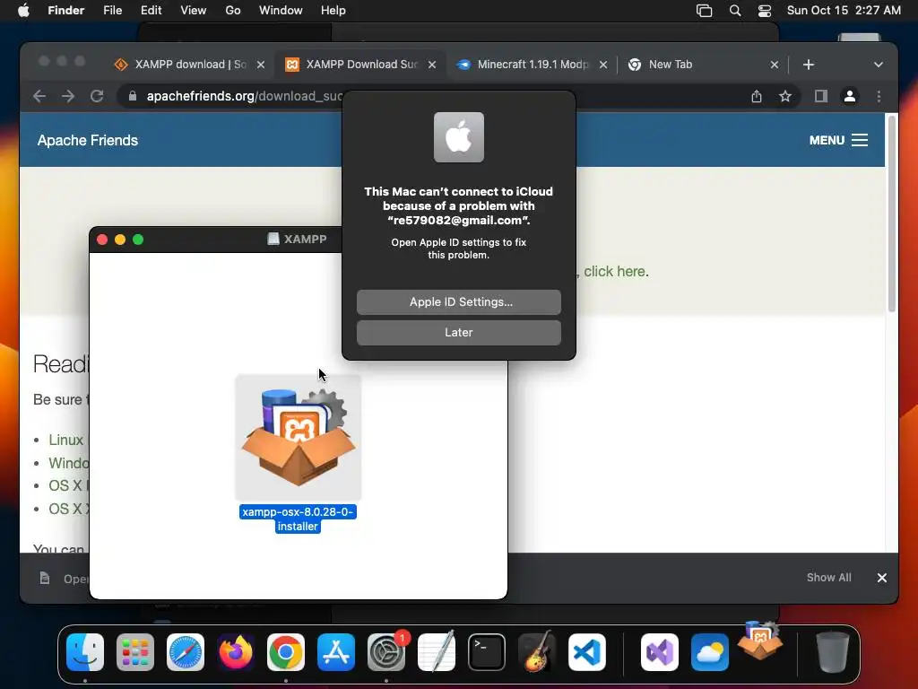Click the apachefriends.org address bar

(x=244, y=96)
